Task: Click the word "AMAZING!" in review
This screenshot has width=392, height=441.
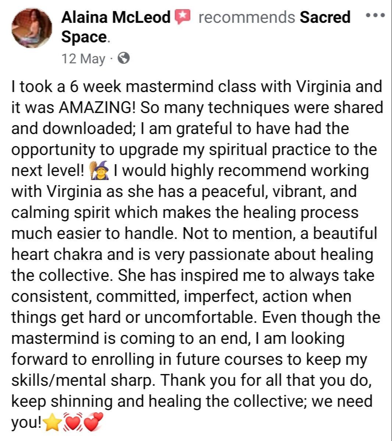Action: 97,107
